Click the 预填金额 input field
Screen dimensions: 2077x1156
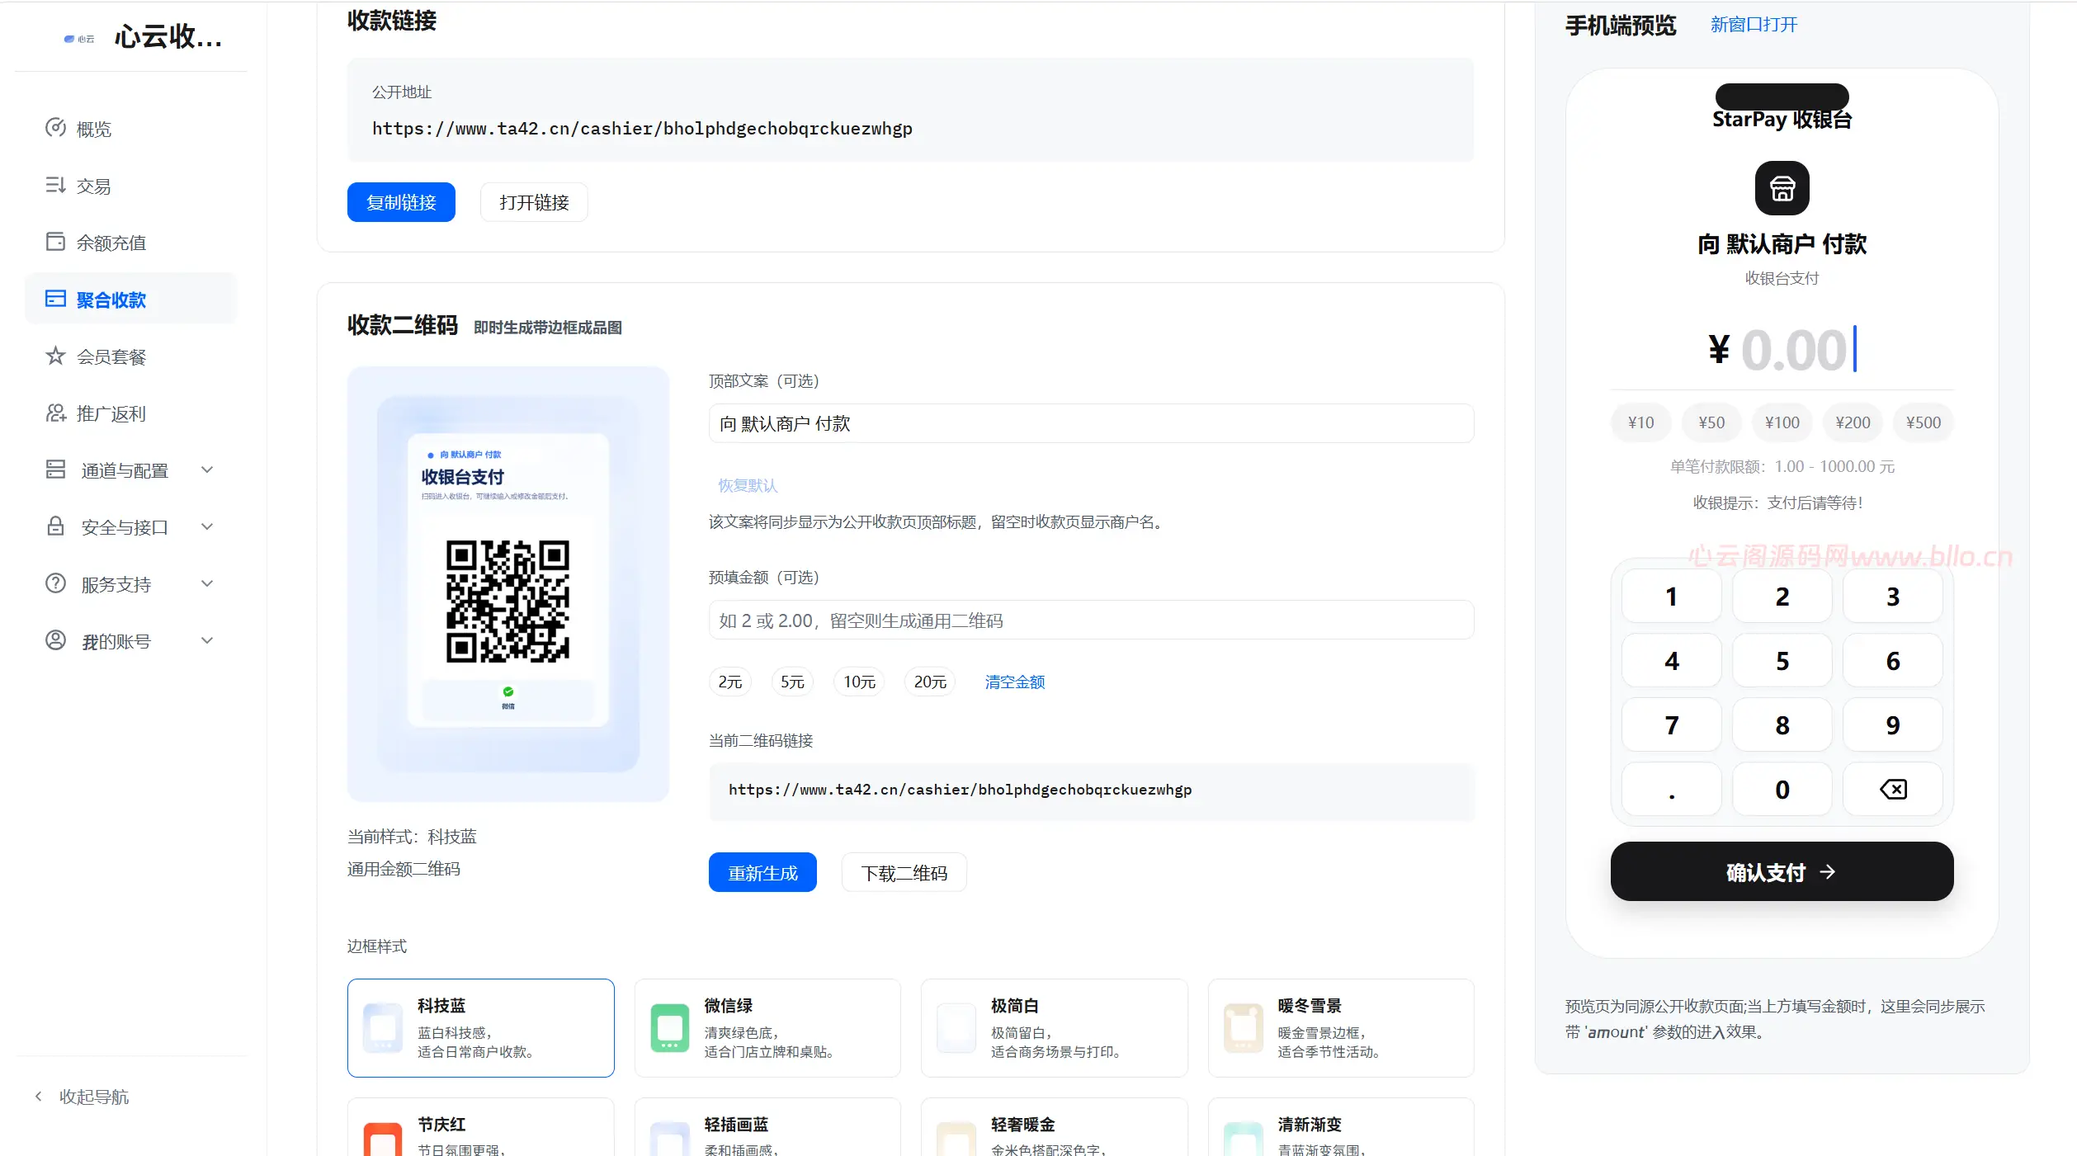point(1091,620)
